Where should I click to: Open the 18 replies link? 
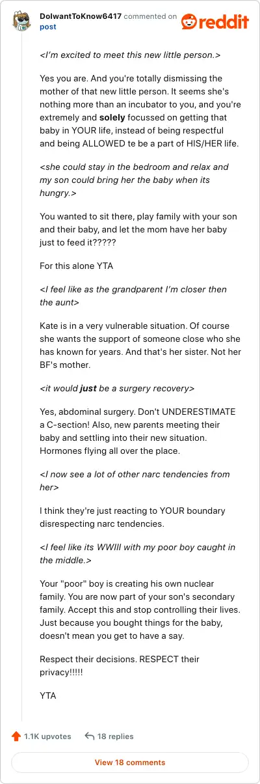coord(115,736)
